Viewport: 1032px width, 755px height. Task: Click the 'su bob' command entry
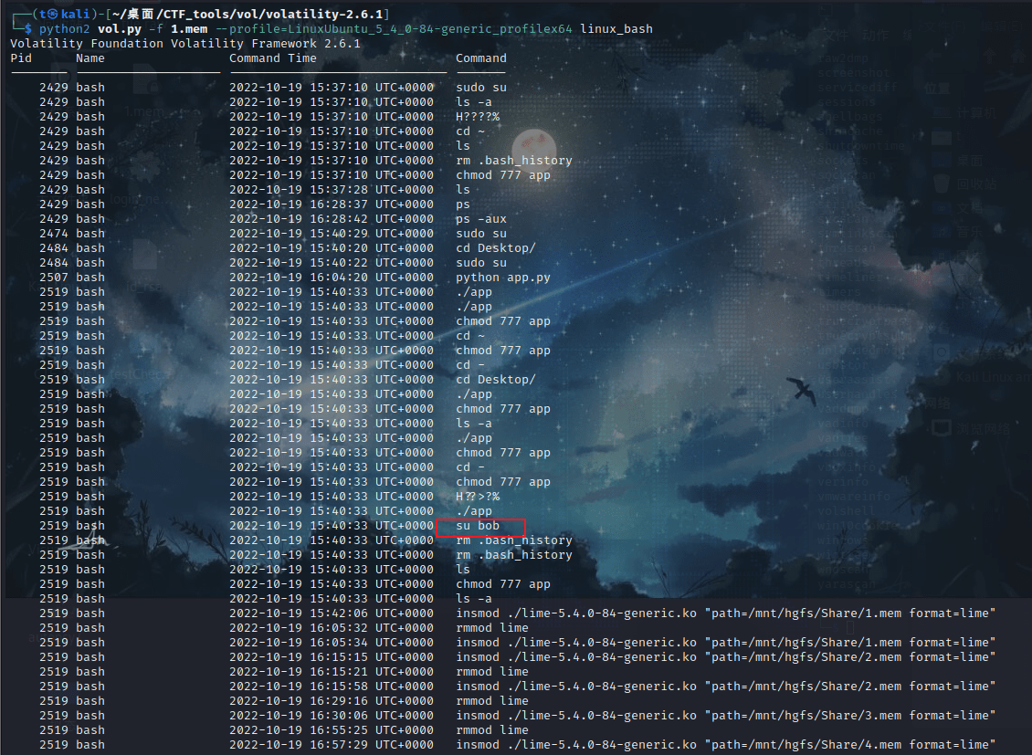478,526
